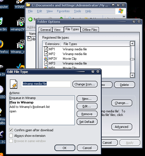Click Cancel in Edit File Type dialog
The width and height of the screenshot is (145, 156).
pyautogui.click(x=87, y=148)
